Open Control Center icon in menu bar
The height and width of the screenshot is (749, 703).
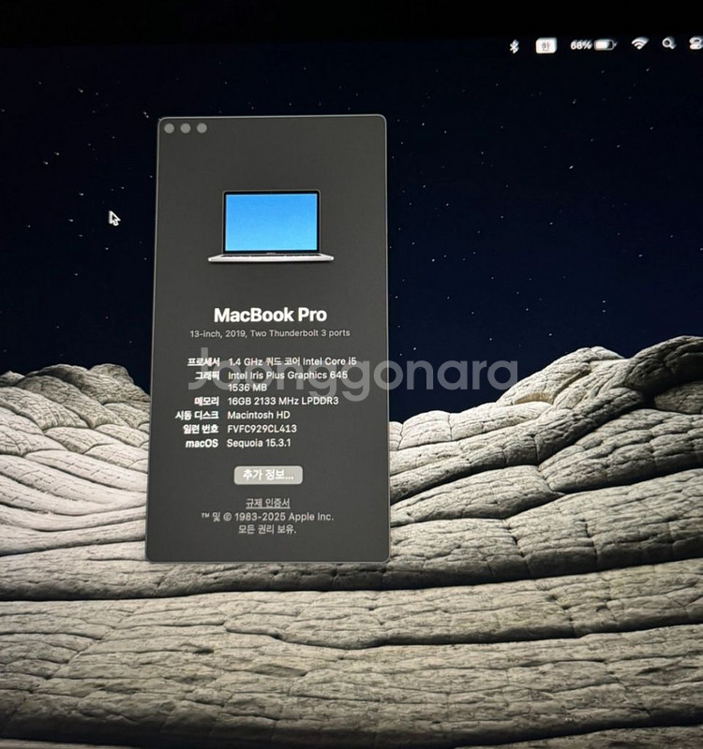coord(696,43)
